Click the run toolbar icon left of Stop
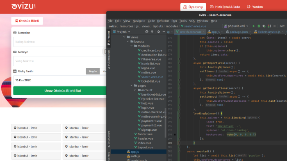 269,26
